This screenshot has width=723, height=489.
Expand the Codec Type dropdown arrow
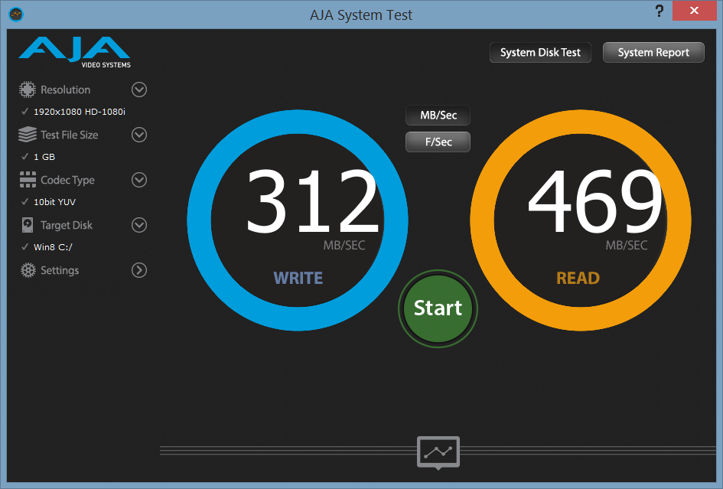[x=139, y=180]
